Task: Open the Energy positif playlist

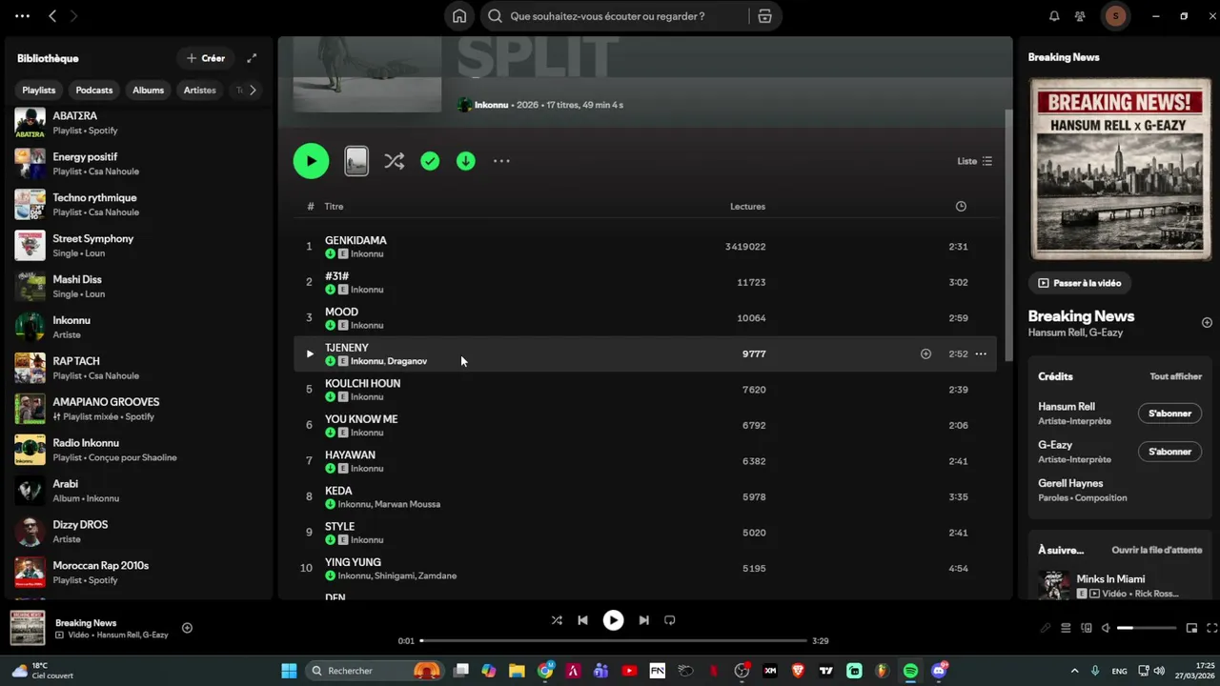Action: [x=138, y=164]
